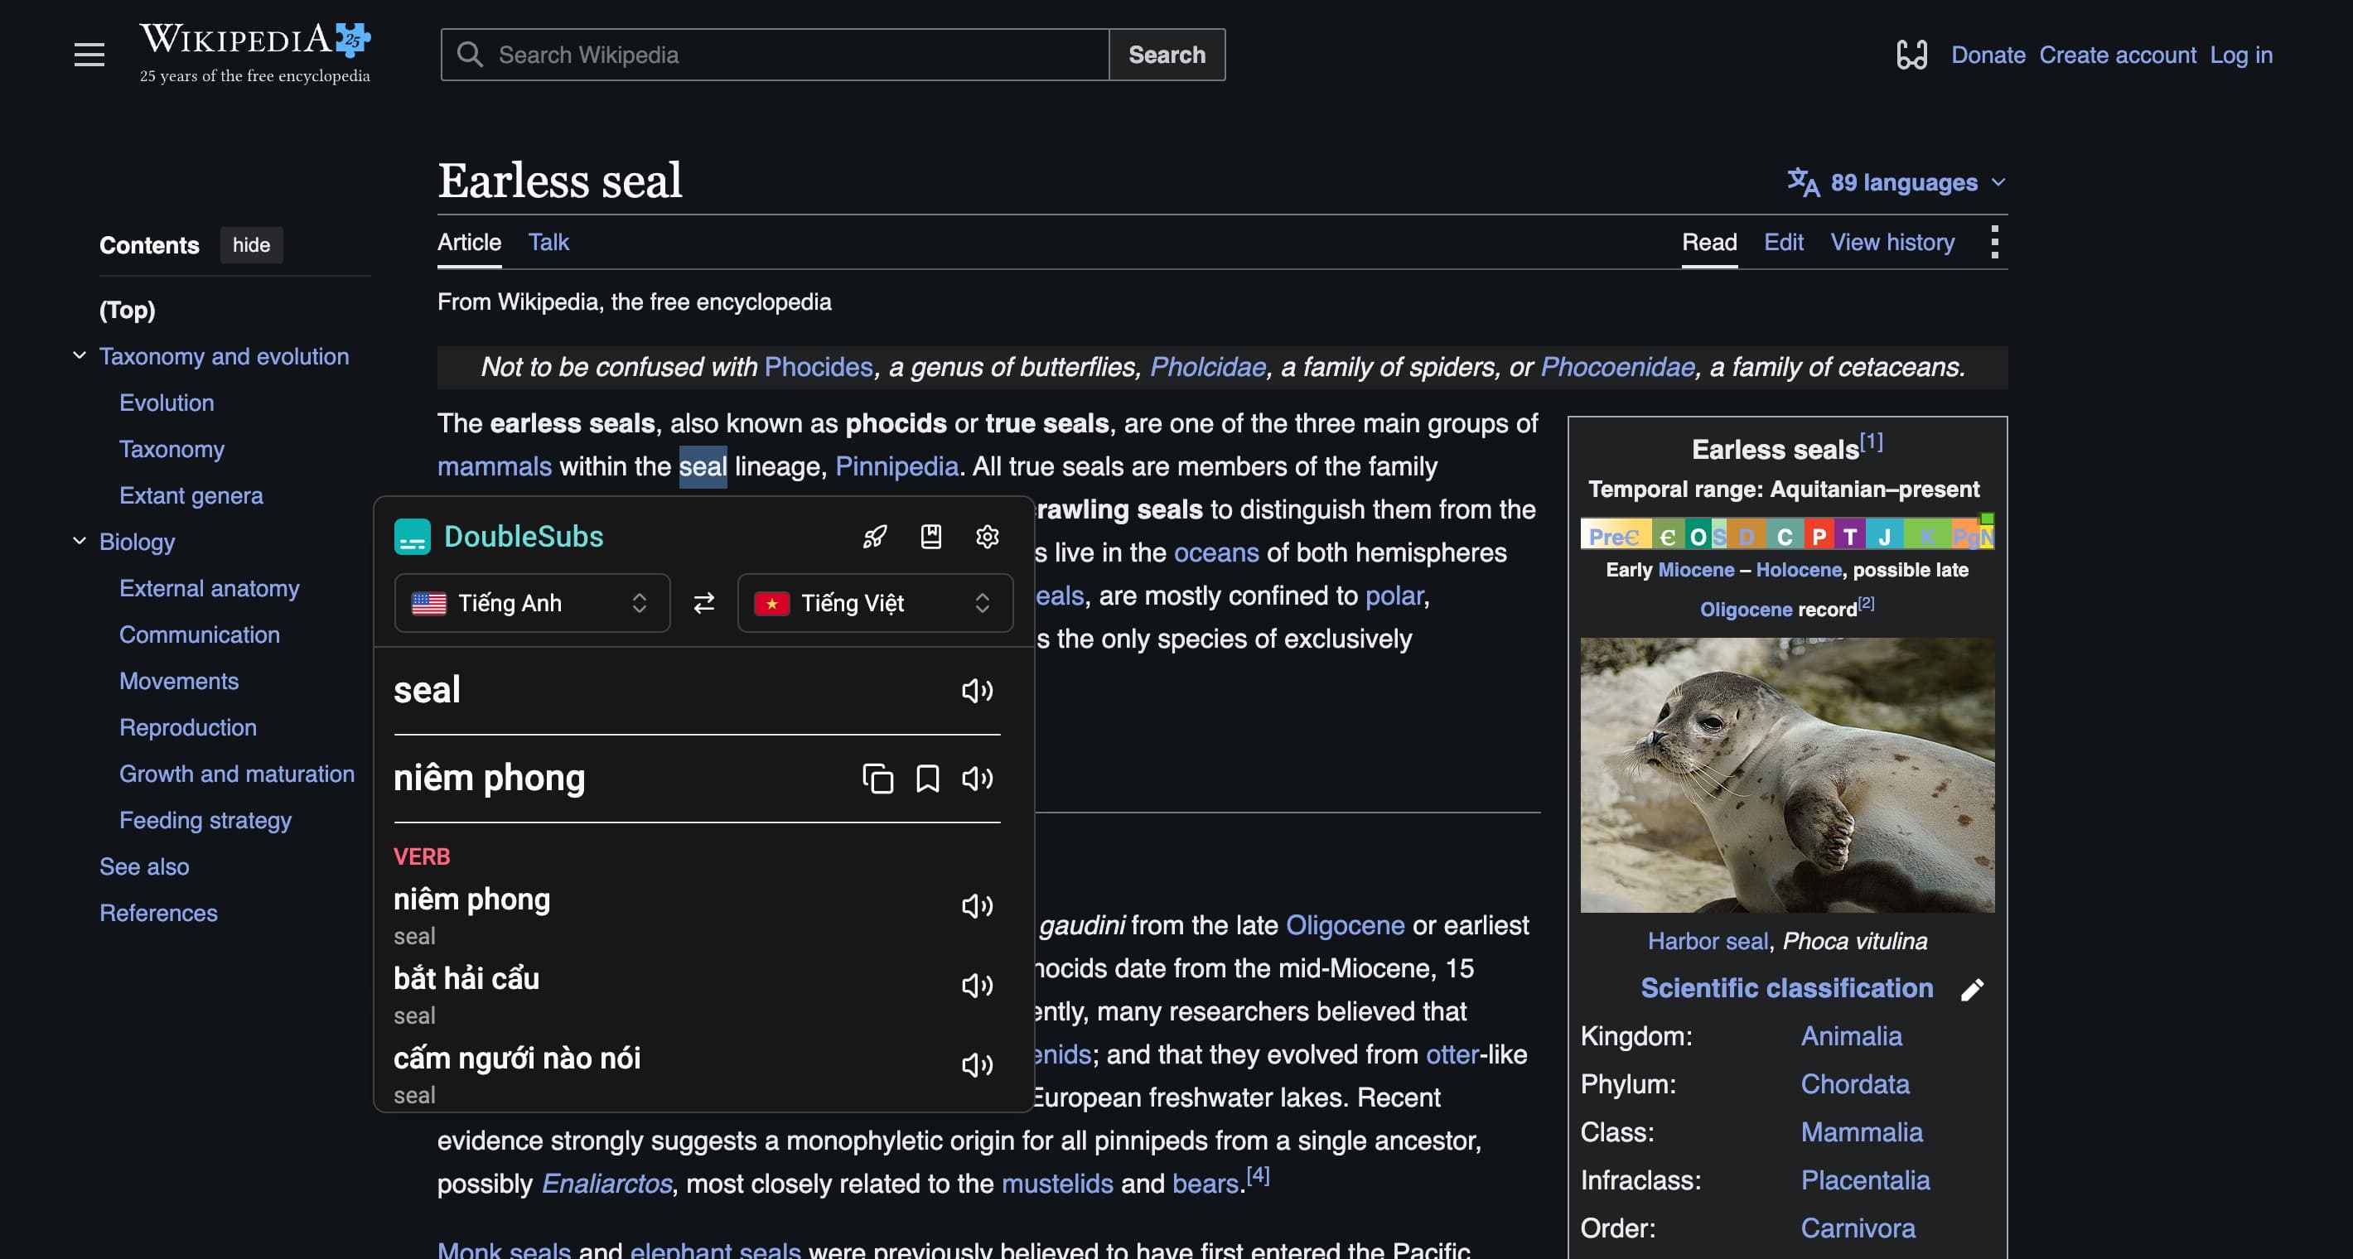Open the Animalia kingdom link
This screenshot has height=1259, width=2353.
(1851, 1036)
